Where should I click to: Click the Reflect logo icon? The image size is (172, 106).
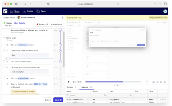[5, 11]
